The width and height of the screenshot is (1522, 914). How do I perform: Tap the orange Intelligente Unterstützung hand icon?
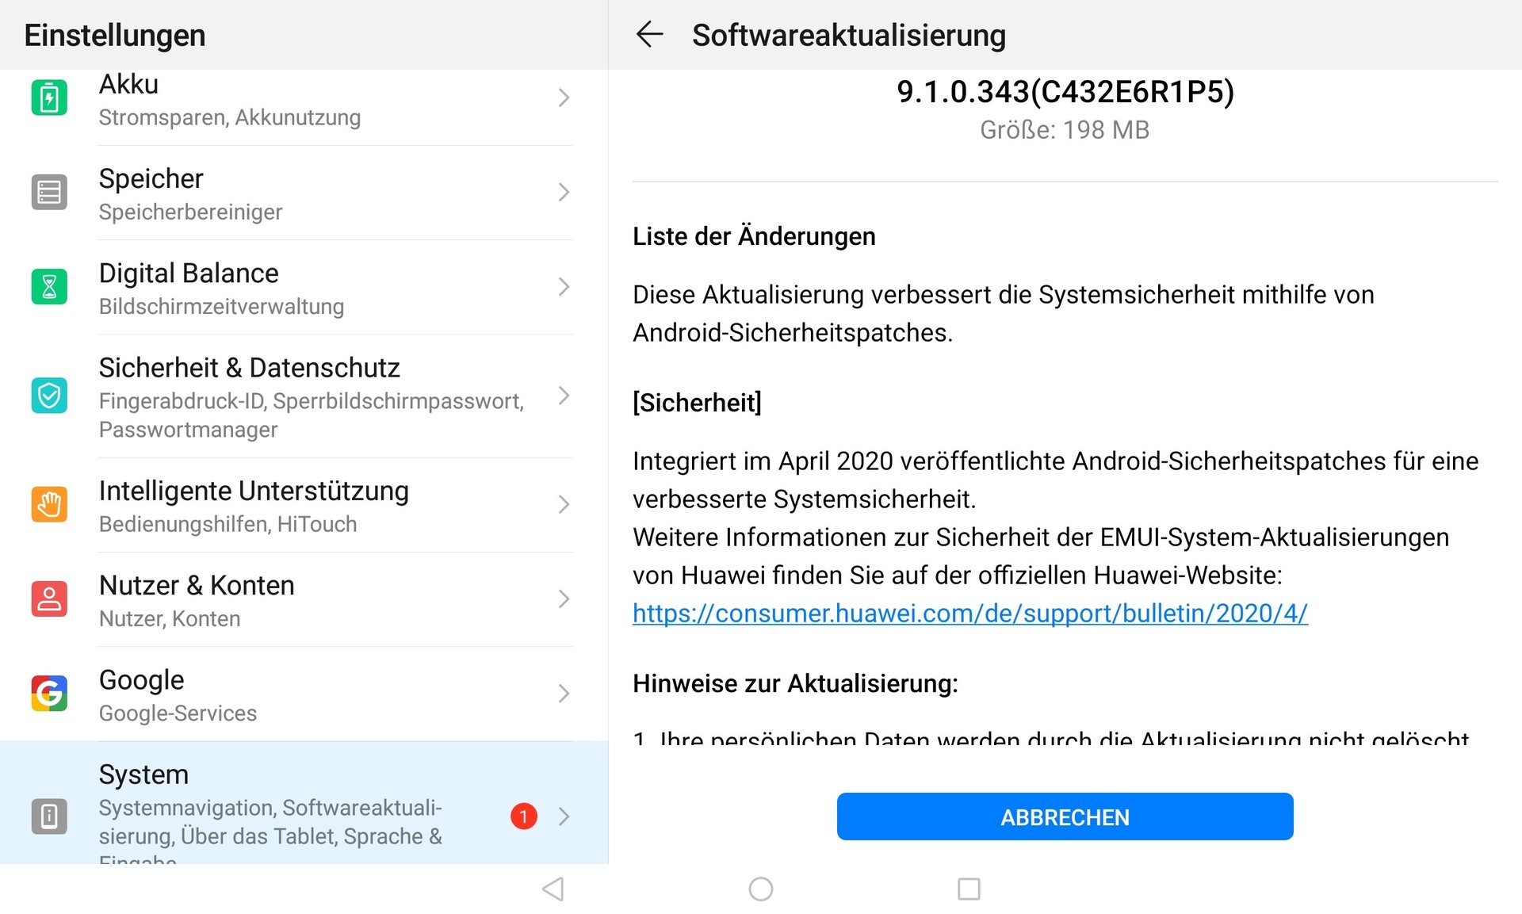(49, 505)
